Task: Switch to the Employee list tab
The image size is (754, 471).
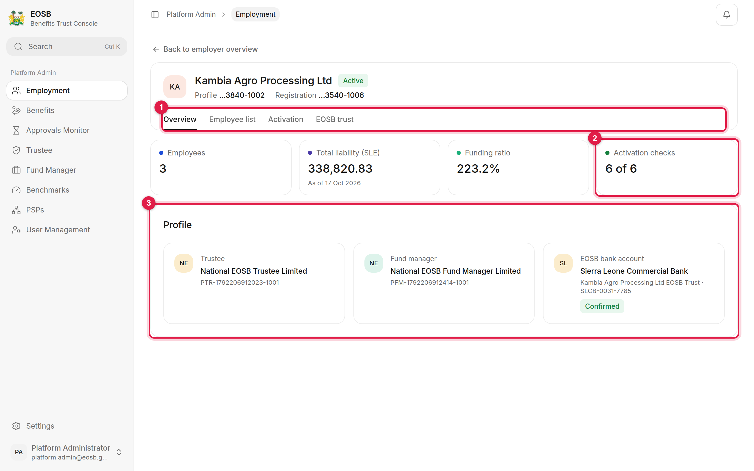Action: pyautogui.click(x=232, y=119)
